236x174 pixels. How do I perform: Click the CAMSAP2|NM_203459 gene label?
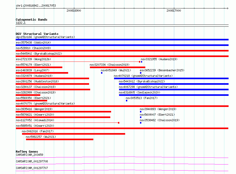[29, 155]
